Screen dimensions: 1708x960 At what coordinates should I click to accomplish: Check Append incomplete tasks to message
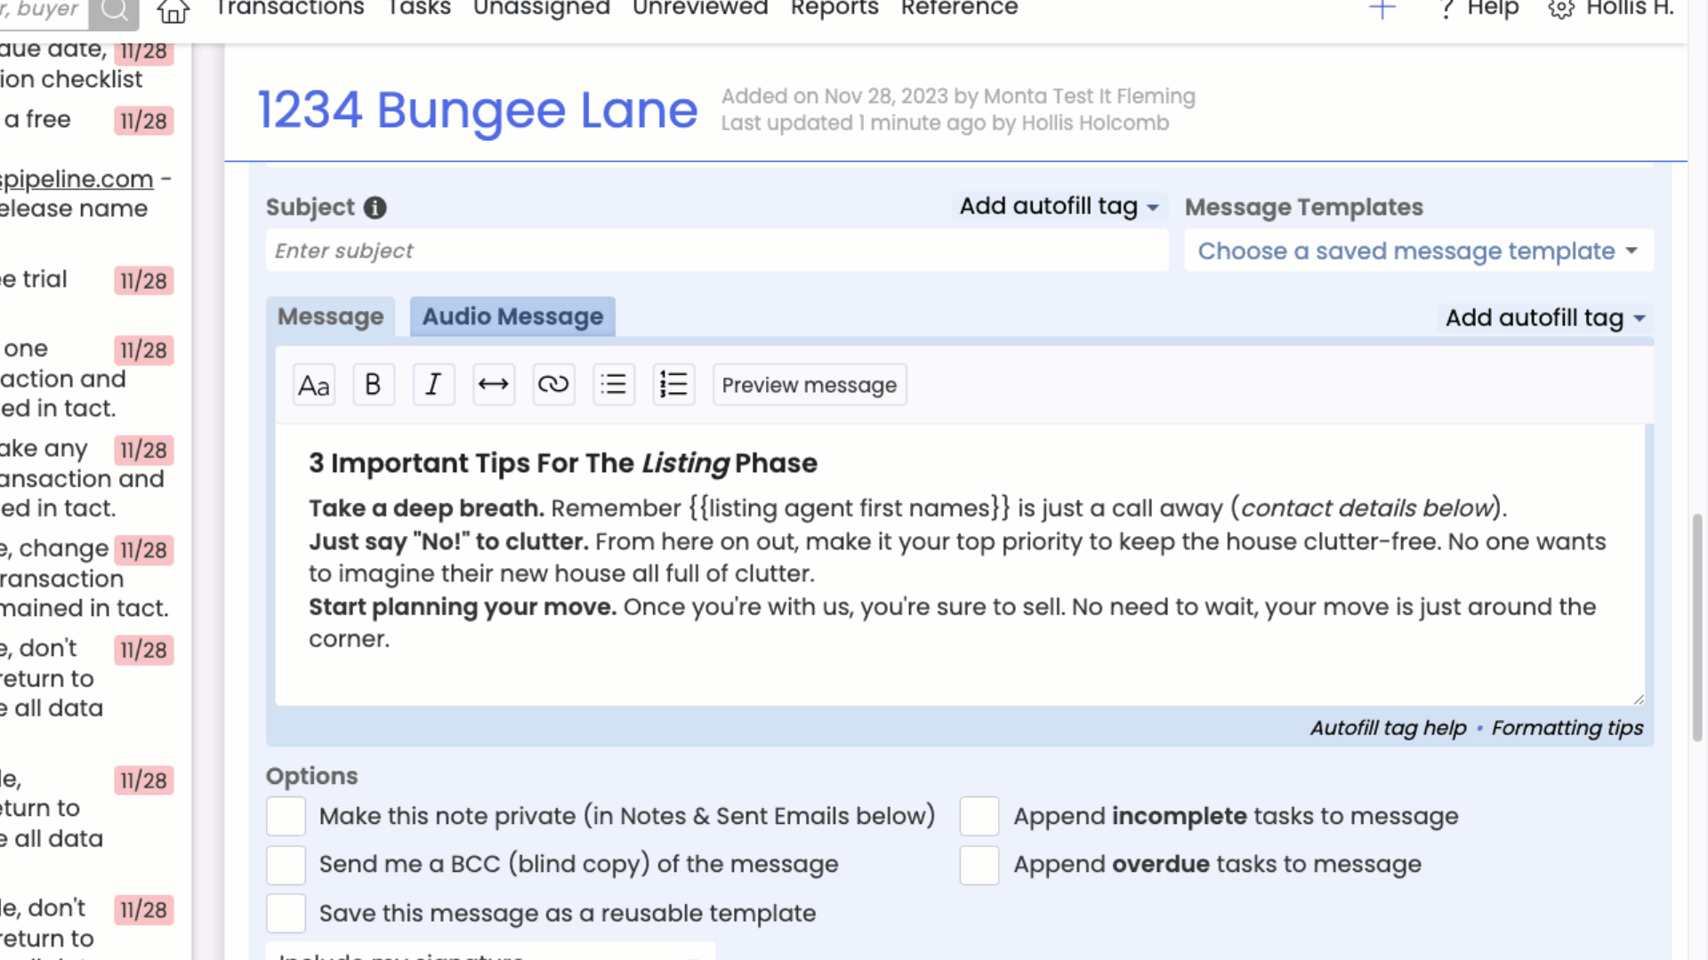[x=979, y=816]
